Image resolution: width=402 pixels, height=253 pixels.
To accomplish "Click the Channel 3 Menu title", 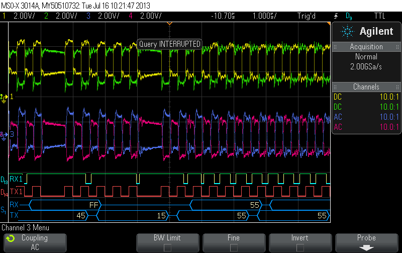I will tap(26, 227).
